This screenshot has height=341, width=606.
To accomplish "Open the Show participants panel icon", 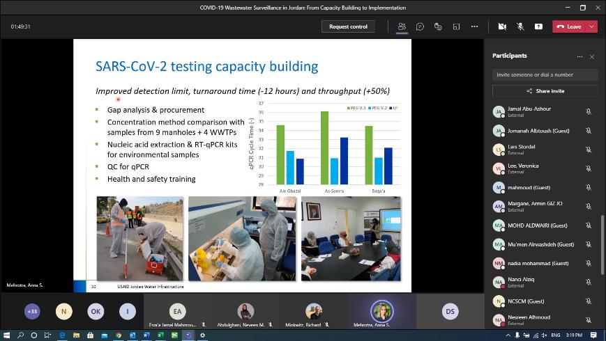I will tap(402, 26).
